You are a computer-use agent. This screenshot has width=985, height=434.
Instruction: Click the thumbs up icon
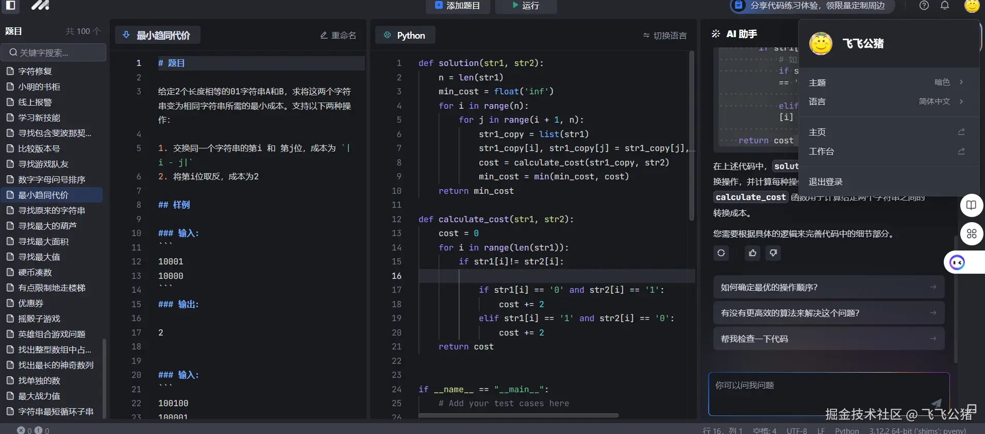coord(753,253)
